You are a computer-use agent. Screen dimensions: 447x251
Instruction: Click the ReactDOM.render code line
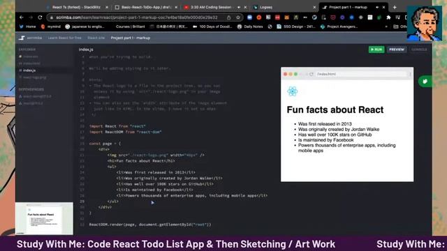pos(150,225)
